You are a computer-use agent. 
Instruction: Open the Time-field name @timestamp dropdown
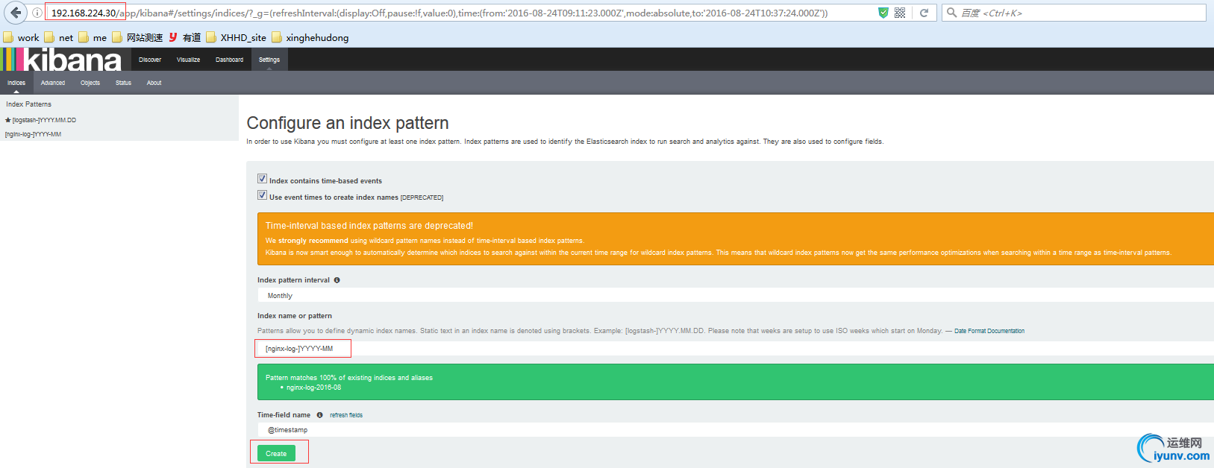pos(735,430)
